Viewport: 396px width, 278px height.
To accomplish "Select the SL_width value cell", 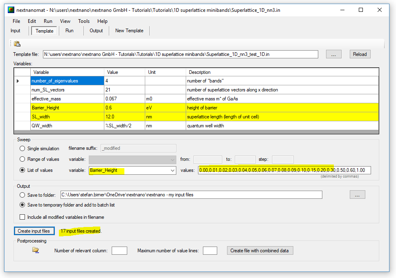I will pos(124,117).
